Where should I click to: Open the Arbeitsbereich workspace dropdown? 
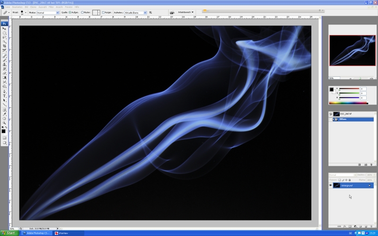click(186, 12)
